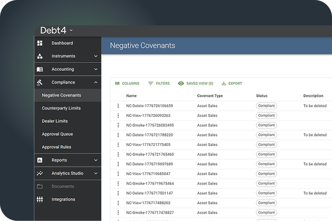Image resolution: width=332 pixels, height=221 pixels.
Task: Open row menu for NC-Smoke-1776719675464
Action: point(118,183)
